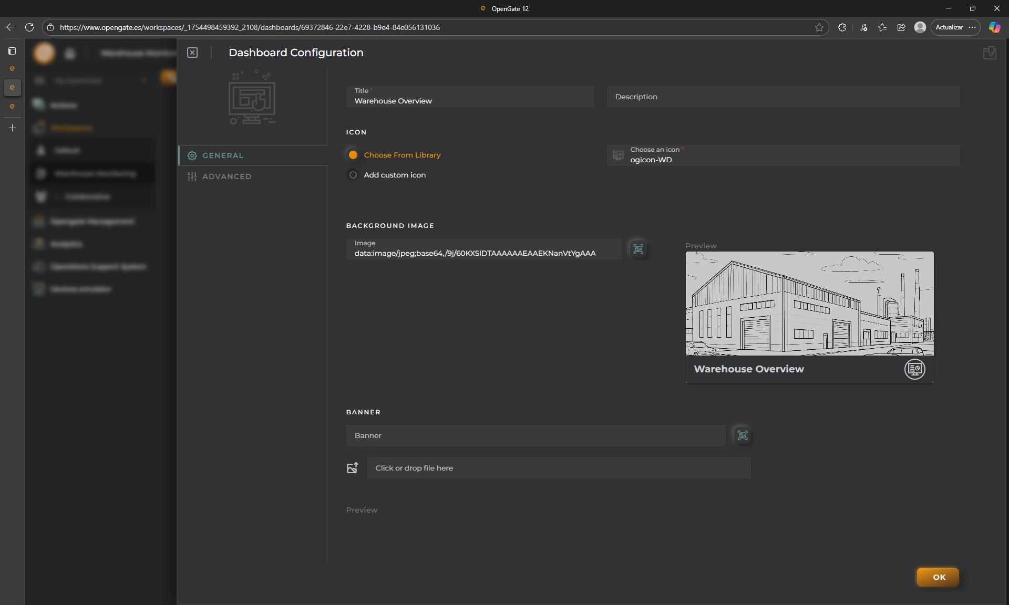The image size is (1009, 605).
Task: Open the Choose an icon dropdown
Action: [x=783, y=155]
